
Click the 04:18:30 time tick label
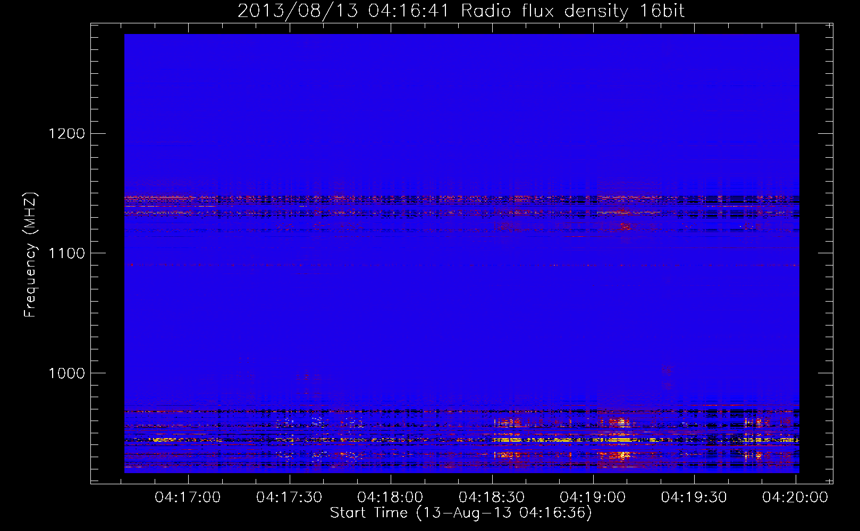click(492, 498)
